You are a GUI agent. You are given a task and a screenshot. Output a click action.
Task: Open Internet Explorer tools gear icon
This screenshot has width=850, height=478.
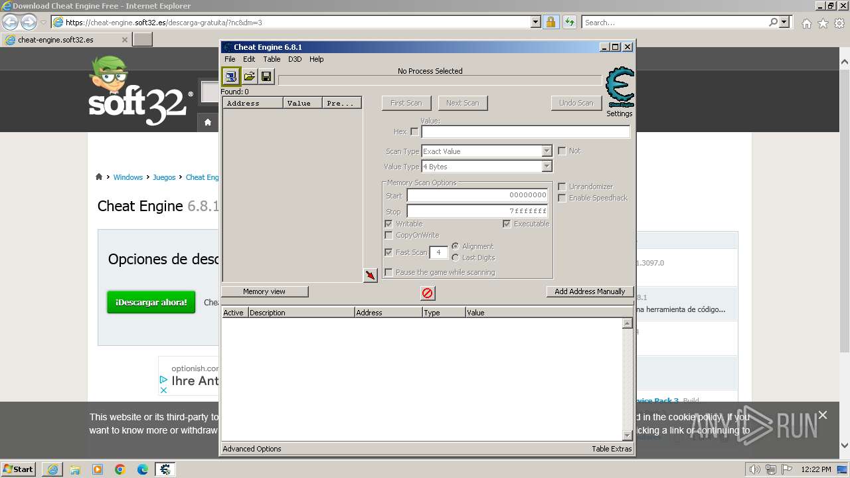point(839,23)
